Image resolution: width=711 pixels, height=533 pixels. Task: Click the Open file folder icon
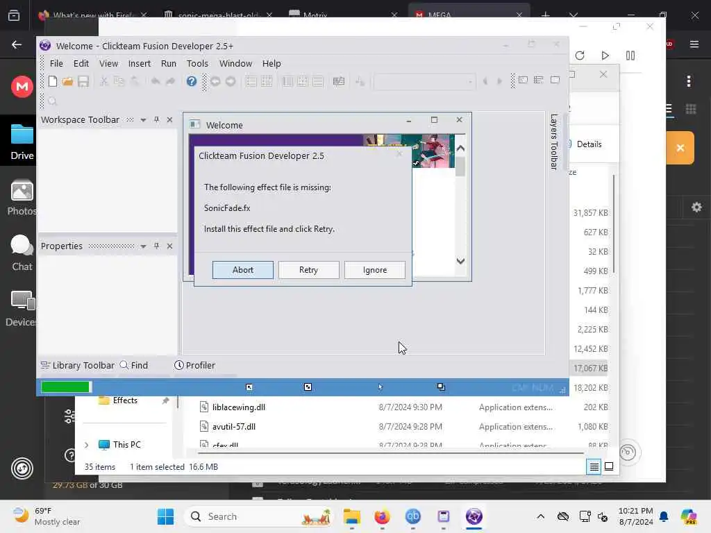tap(67, 82)
